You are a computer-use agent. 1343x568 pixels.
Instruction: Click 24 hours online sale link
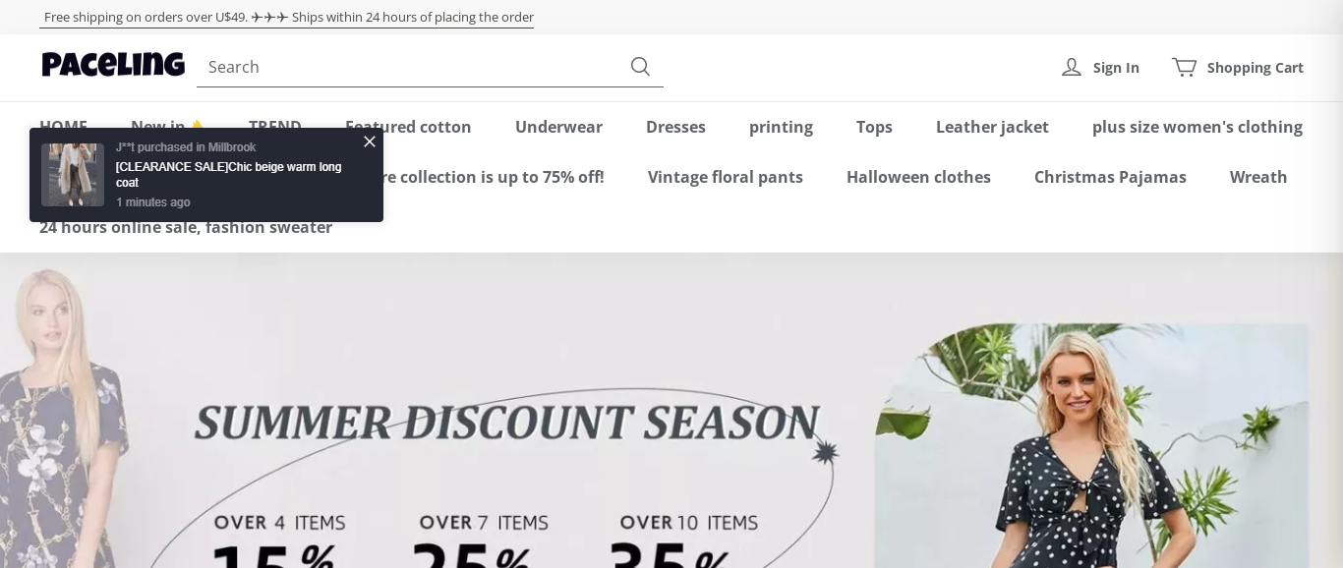coord(186,227)
